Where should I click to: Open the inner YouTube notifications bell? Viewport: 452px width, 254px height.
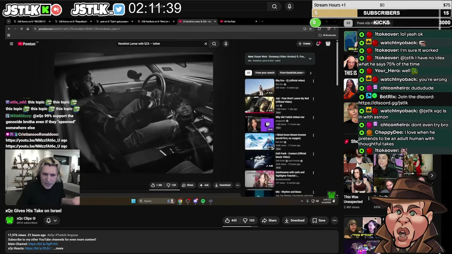coord(318,44)
